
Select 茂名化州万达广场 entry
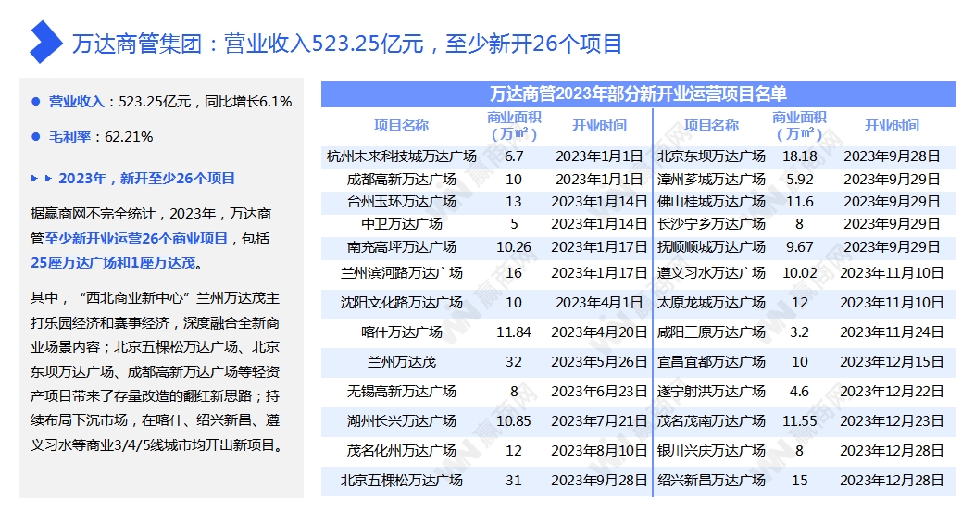[402, 450]
